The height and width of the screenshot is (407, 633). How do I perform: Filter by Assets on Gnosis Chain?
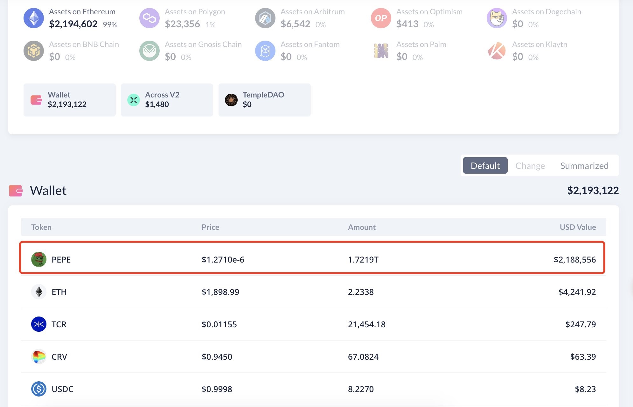pyautogui.click(x=191, y=51)
